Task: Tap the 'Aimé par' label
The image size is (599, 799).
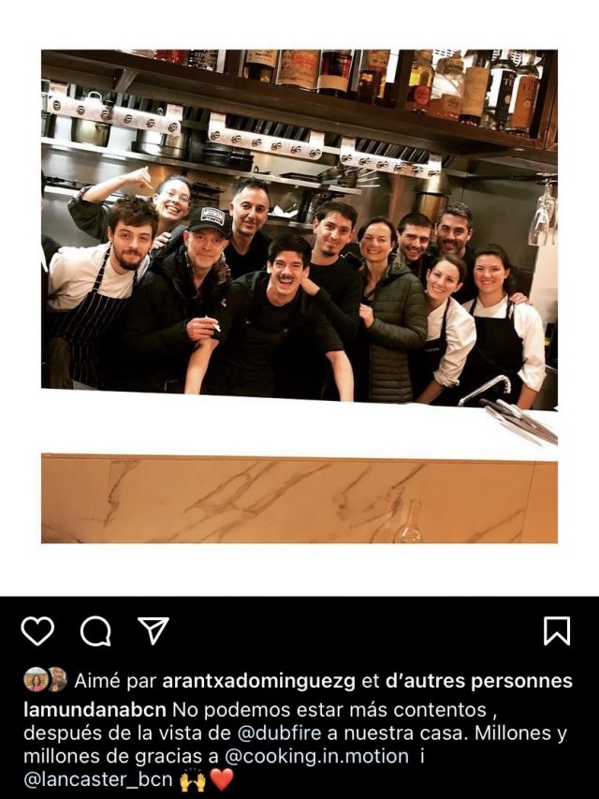Action: (x=115, y=681)
